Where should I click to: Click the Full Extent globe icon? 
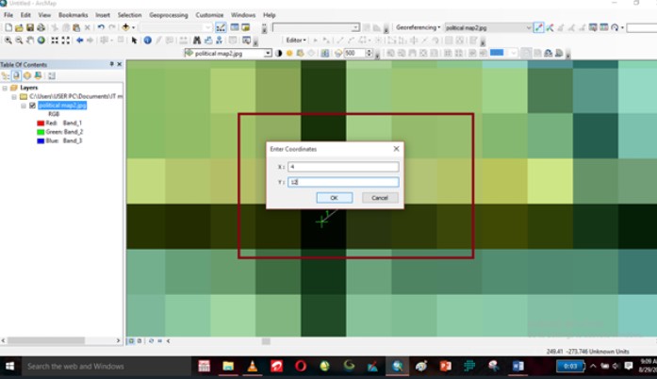click(41, 41)
